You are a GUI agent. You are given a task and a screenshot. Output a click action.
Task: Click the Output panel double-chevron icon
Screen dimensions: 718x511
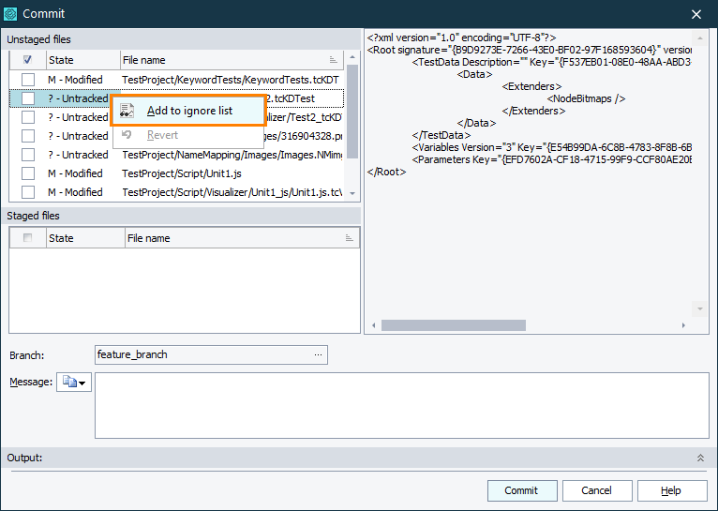coord(699,458)
